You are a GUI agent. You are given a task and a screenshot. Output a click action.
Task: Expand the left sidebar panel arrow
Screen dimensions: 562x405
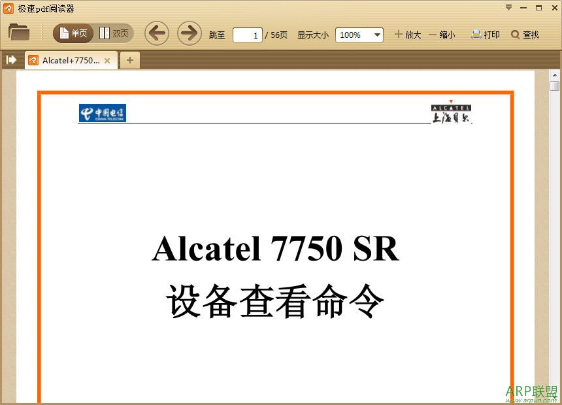coord(10,59)
